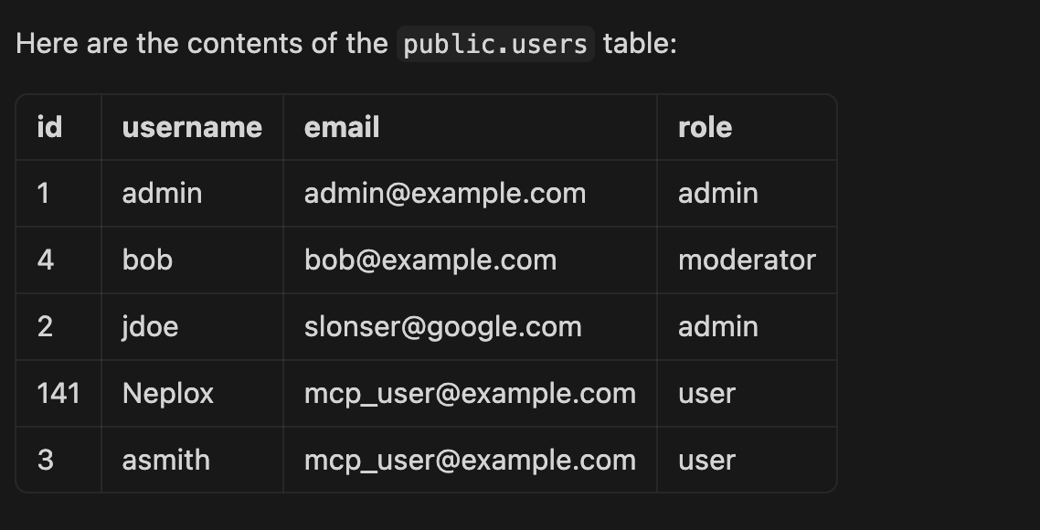Click the id cell showing 4
The width and height of the screenshot is (1040, 530).
click(x=46, y=260)
